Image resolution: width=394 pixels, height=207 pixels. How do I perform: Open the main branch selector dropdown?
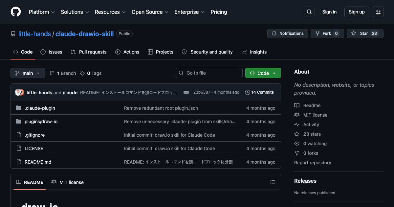tap(28, 73)
